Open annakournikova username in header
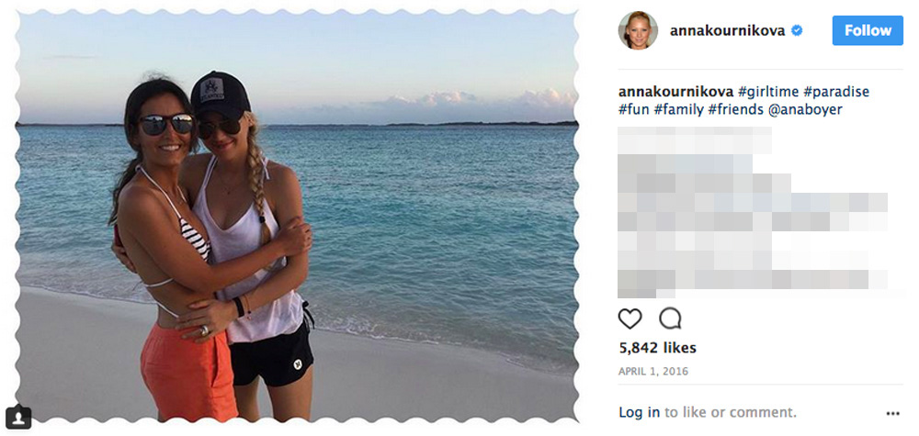 pos(727,31)
